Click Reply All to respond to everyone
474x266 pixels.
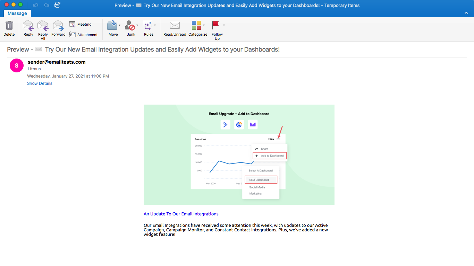coord(43,28)
